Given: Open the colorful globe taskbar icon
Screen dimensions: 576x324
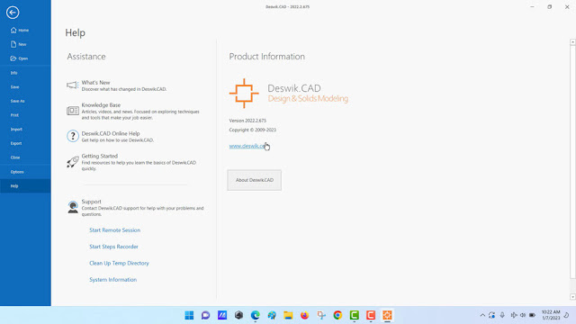Looking at the screenshot, I should (x=272, y=315).
